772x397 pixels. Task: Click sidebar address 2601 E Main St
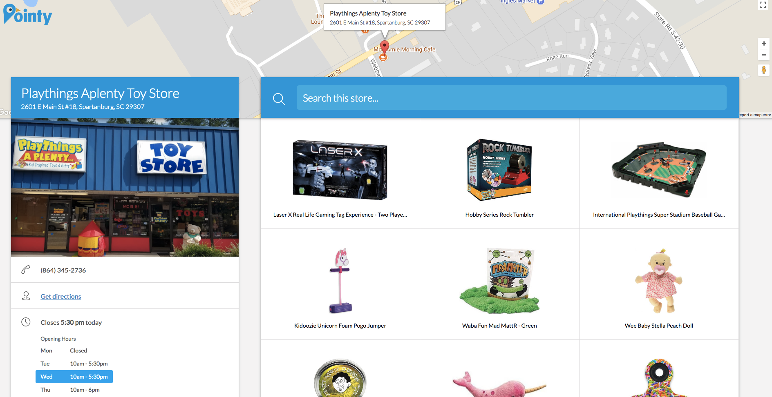tap(83, 107)
